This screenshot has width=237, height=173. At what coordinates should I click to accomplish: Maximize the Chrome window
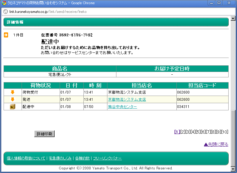[219, 3]
